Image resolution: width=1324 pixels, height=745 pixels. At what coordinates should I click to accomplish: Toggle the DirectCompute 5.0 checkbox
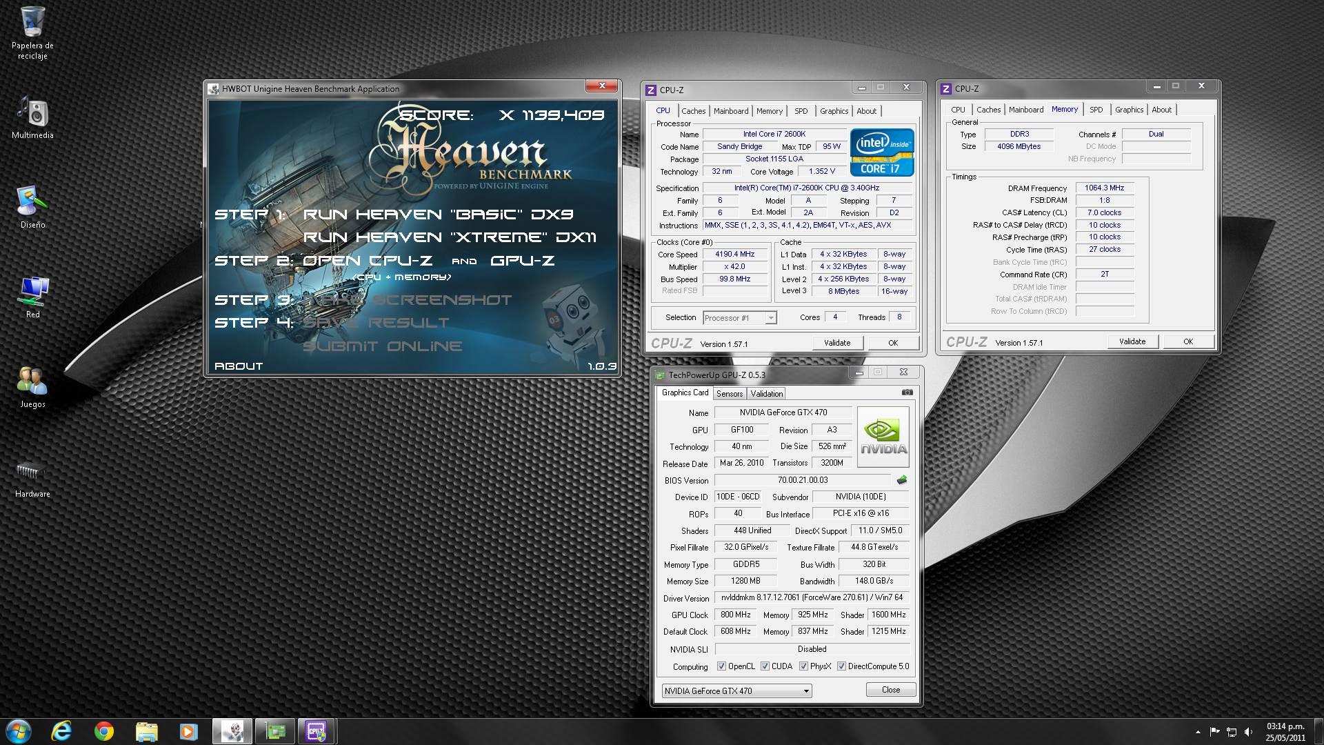point(841,666)
